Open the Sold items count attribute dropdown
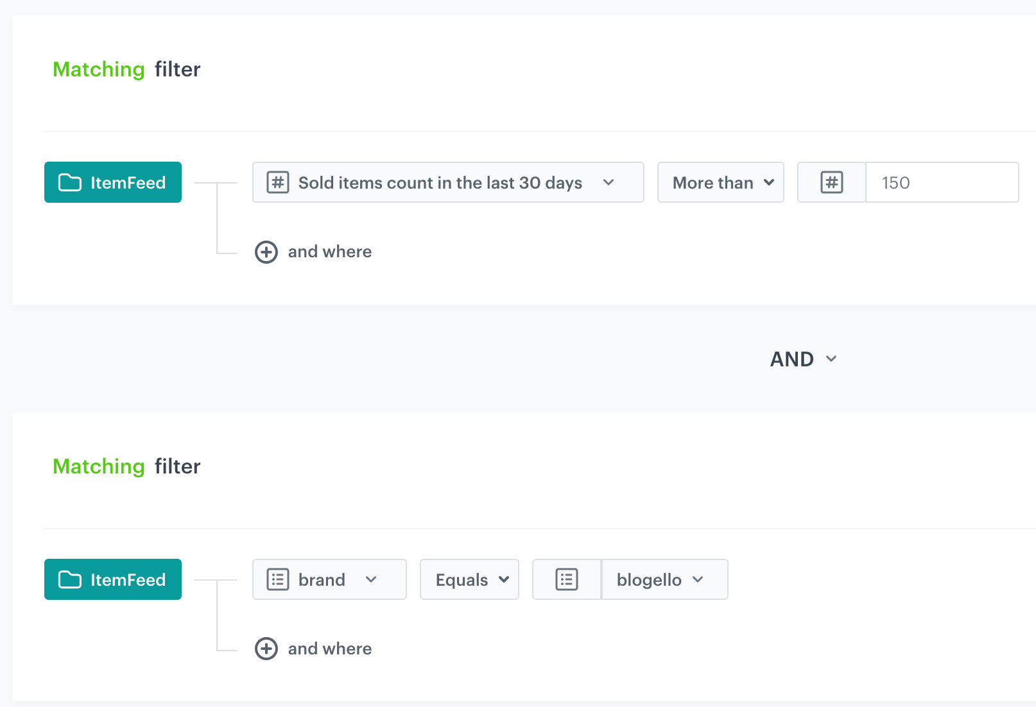The height and width of the screenshot is (707, 1036). coord(448,183)
